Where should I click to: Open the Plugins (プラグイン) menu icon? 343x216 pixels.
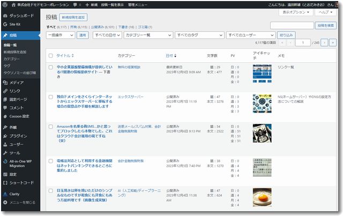point(5,136)
